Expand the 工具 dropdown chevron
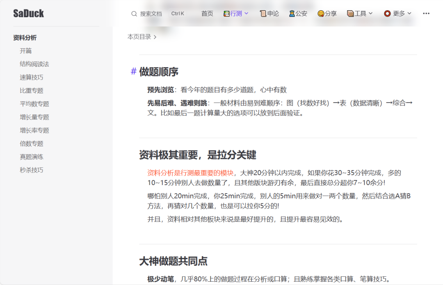Image resolution: width=443 pixels, height=285 pixels. pos(371,13)
